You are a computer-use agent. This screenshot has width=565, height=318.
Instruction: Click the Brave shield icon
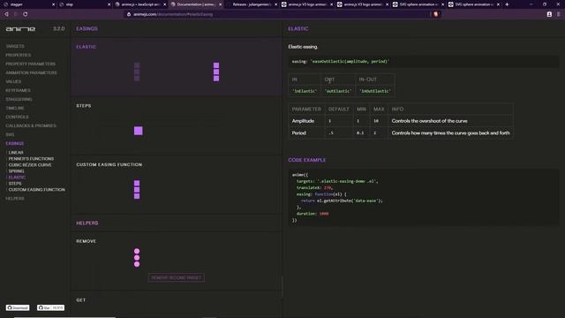(x=435, y=14)
